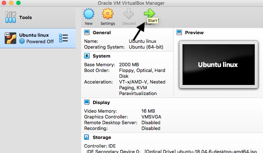263x153 pixels.
Task: Click the Storage section disk icon
Action: (x=87, y=137)
